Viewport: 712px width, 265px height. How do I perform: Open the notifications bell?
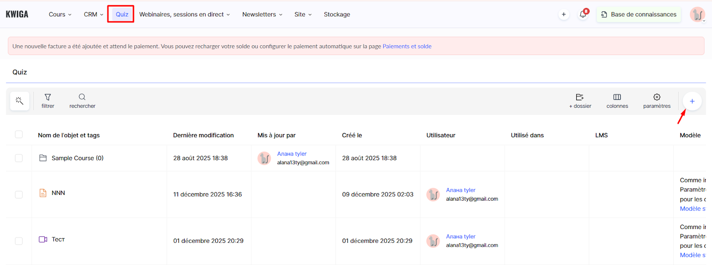pyautogui.click(x=583, y=15)
